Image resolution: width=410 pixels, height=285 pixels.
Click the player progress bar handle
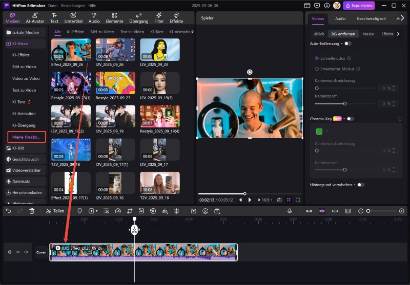point(245,193)
